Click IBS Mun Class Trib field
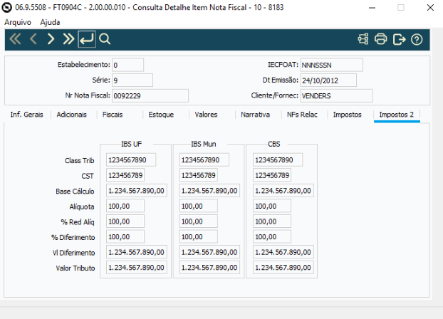 point(204,160)
